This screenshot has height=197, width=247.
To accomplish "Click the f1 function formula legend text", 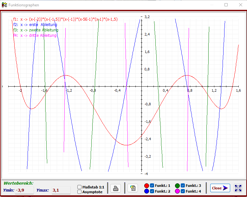I will tap(65, 19).
